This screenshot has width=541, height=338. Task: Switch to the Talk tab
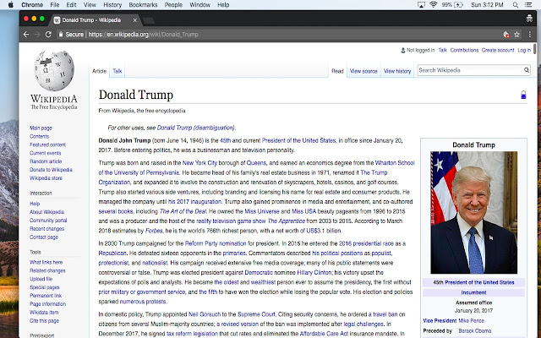(117, 71)
